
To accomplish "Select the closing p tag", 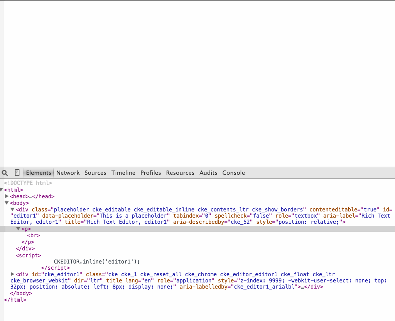I will 28,242.
